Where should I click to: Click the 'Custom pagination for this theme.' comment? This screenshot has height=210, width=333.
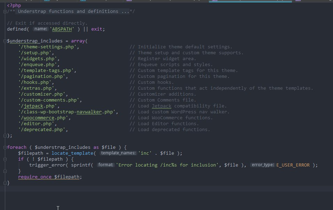[184, 76]
